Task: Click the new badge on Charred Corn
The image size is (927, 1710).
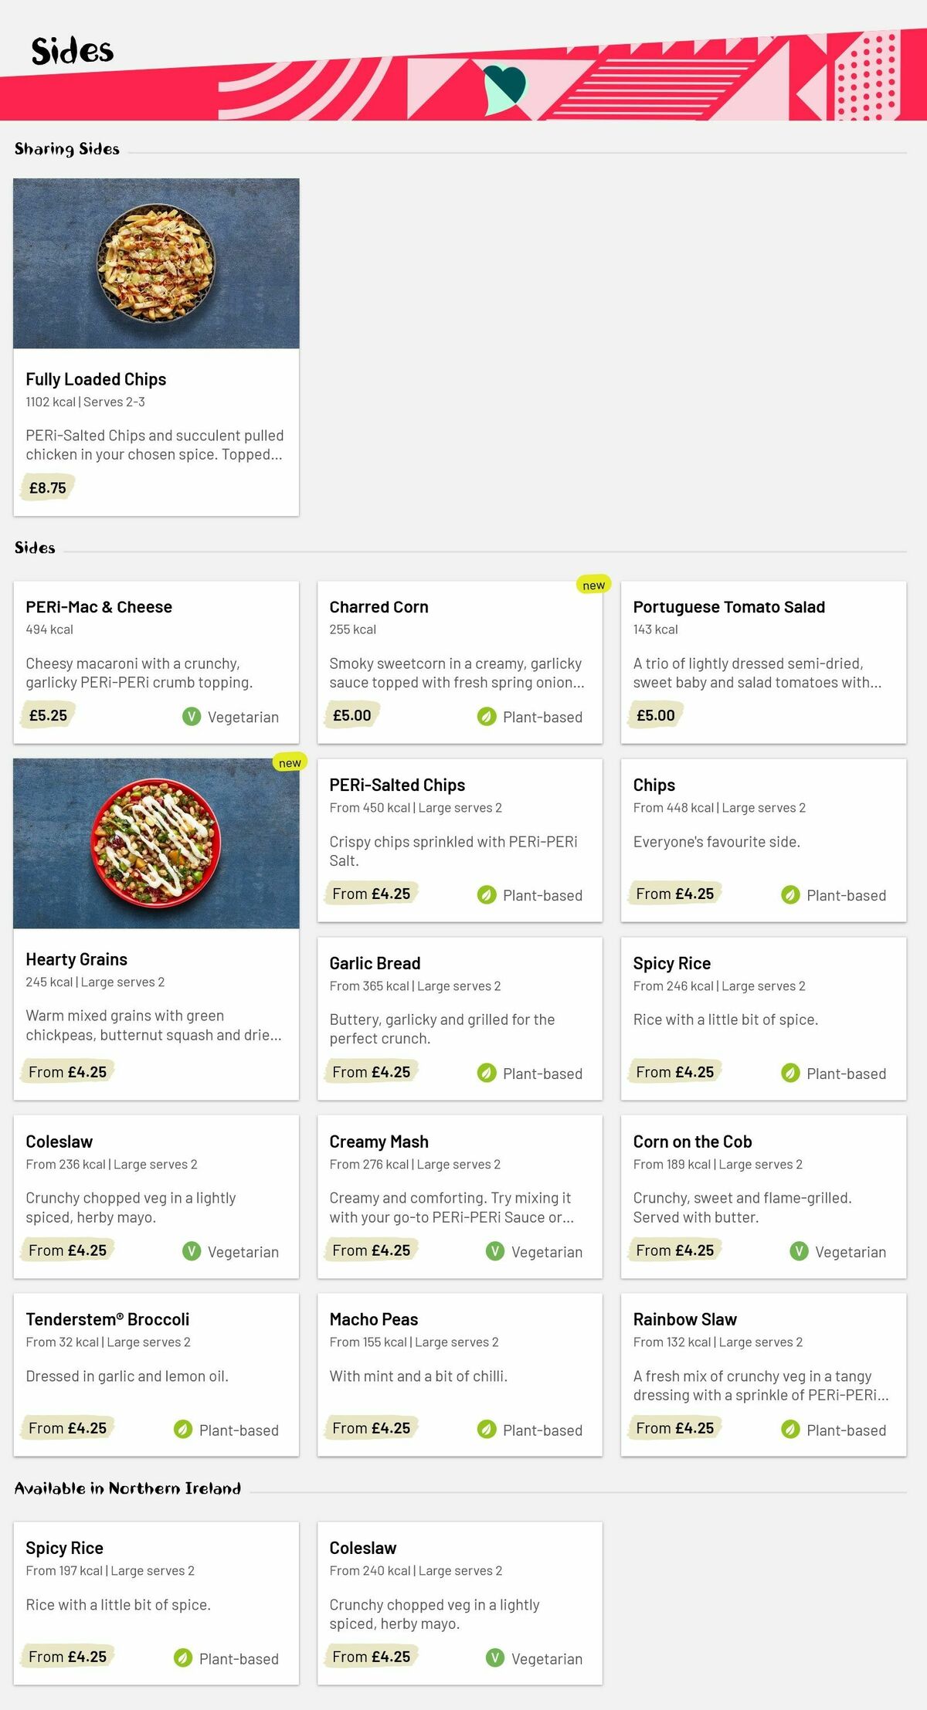Action: point(593,585)
